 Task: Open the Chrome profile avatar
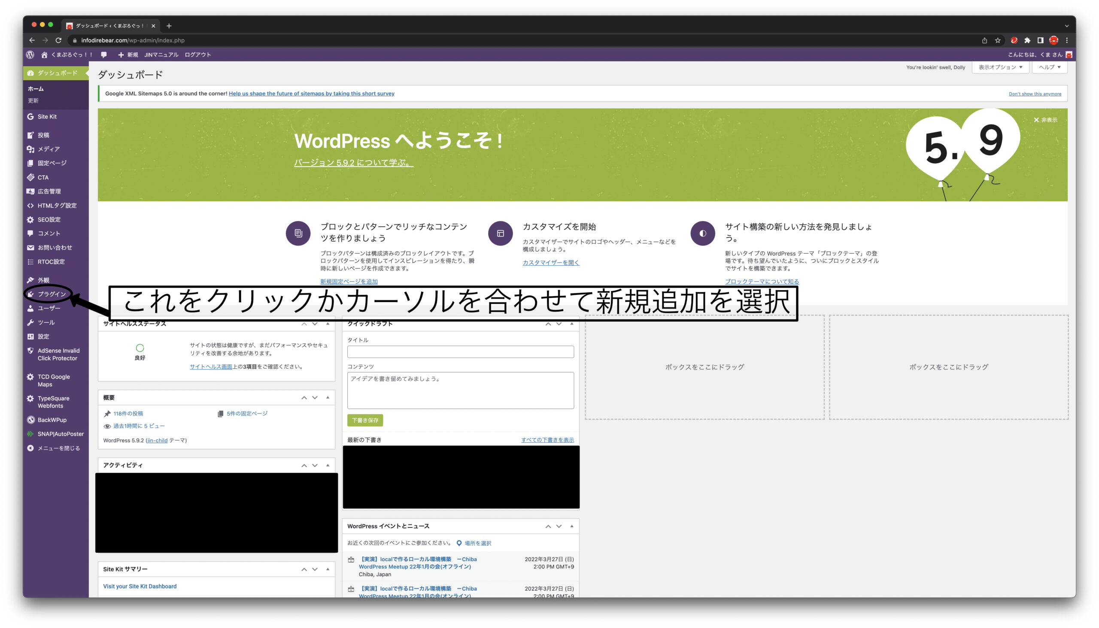tap(1054, 40)
